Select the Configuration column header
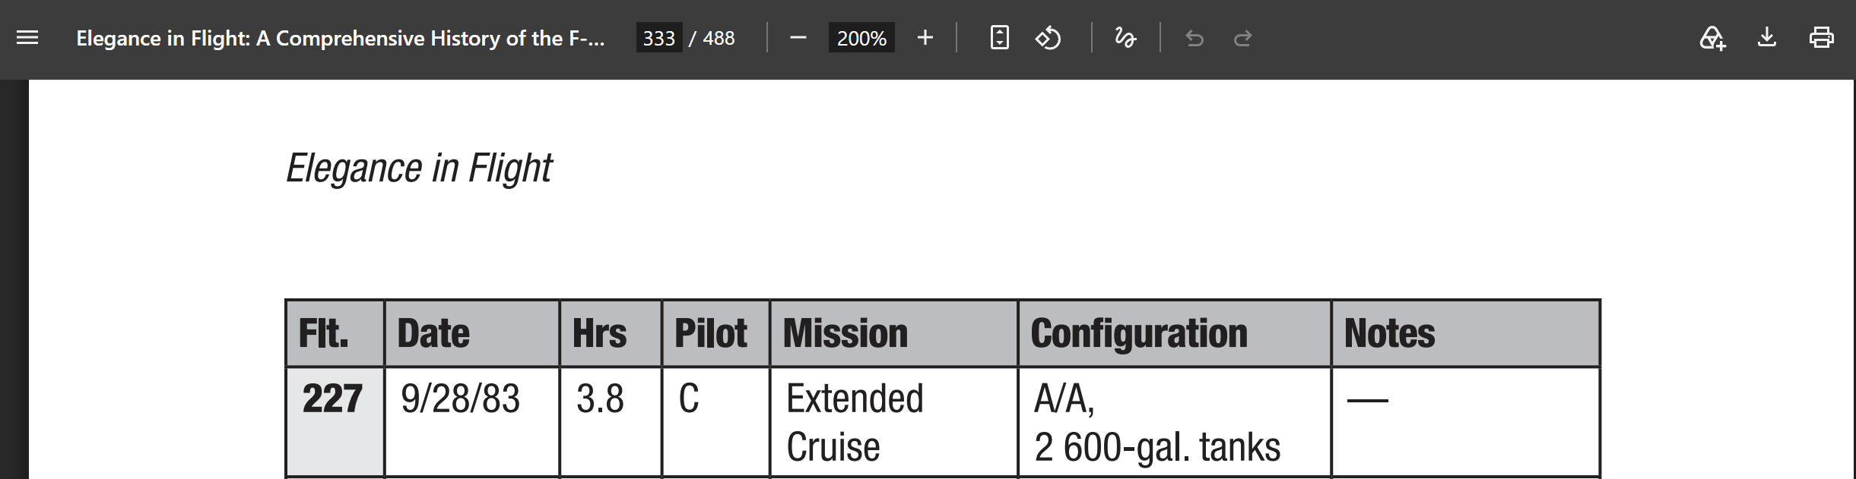 pyautogui.click(x=1175, y=334)
